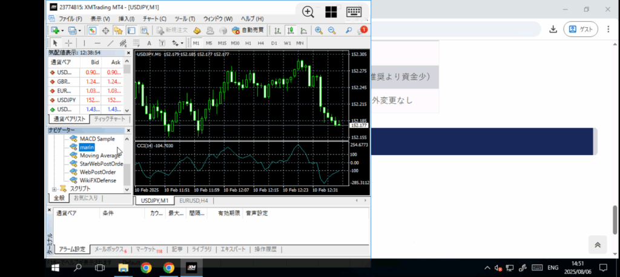Select the H1 timeframe button

pos(248,43)
